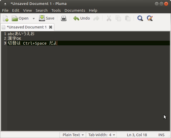Open the Help menu
Screen dimensions: 171x138
click(93, 10)
